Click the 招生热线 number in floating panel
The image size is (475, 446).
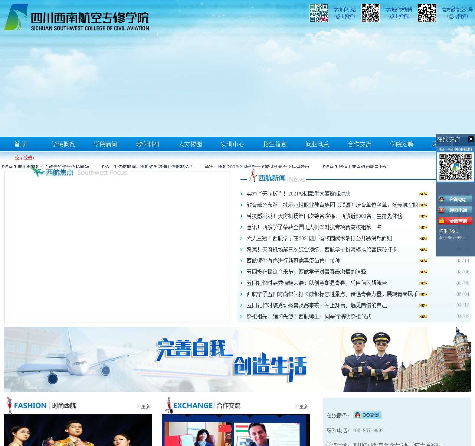pyautogui.click(x=452, y=238)
